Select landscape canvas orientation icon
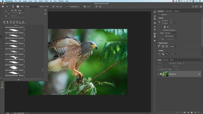The height and width of the screenshot is (114, 203). coord(168,27)
